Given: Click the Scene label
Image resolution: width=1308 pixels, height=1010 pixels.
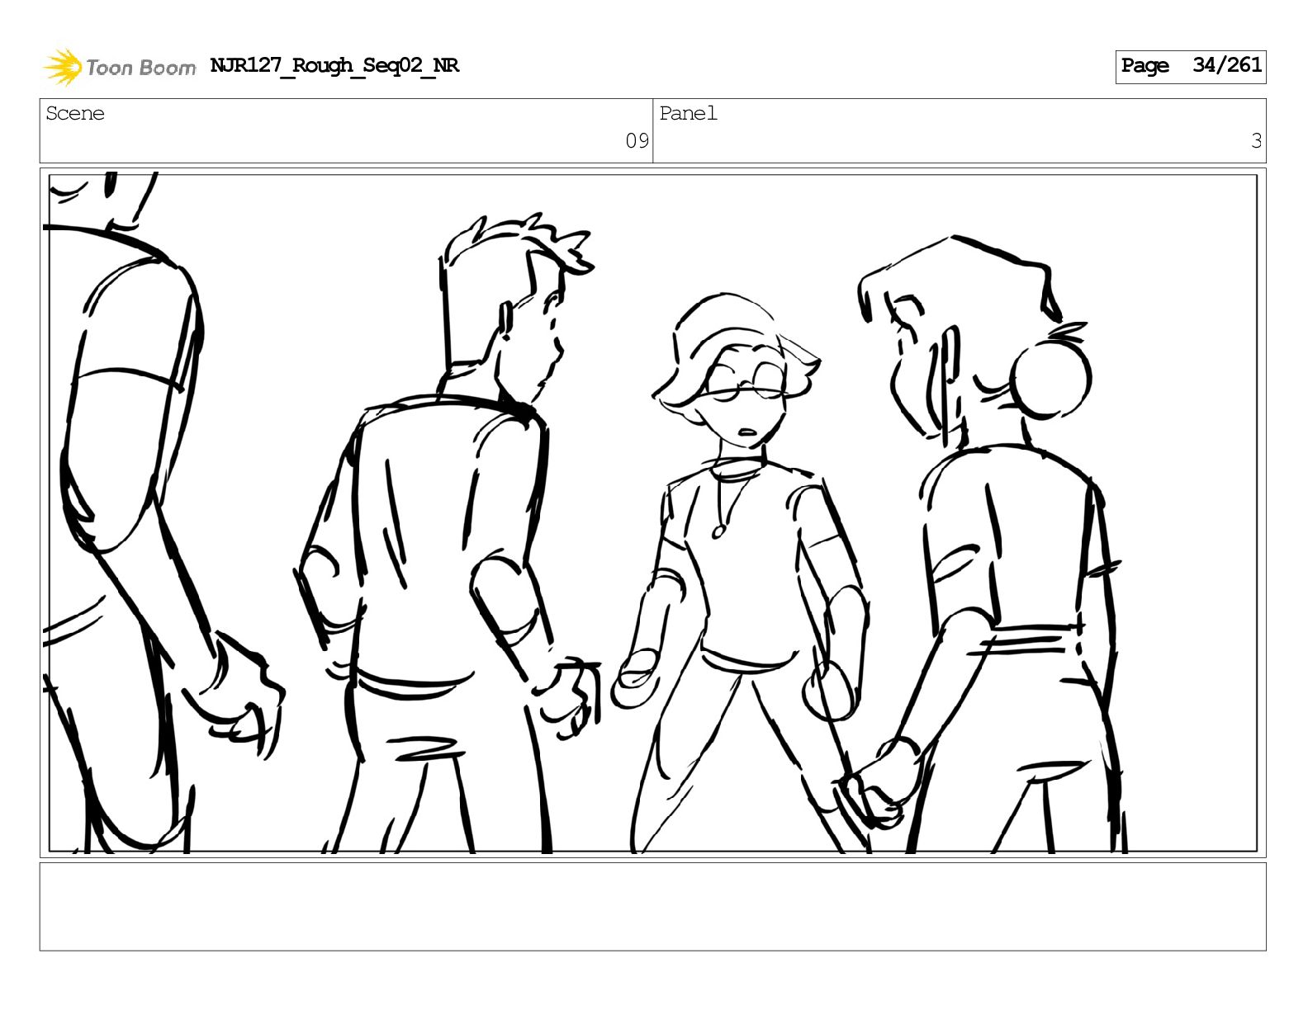Looking at the screenshot, I should (75, 114).
